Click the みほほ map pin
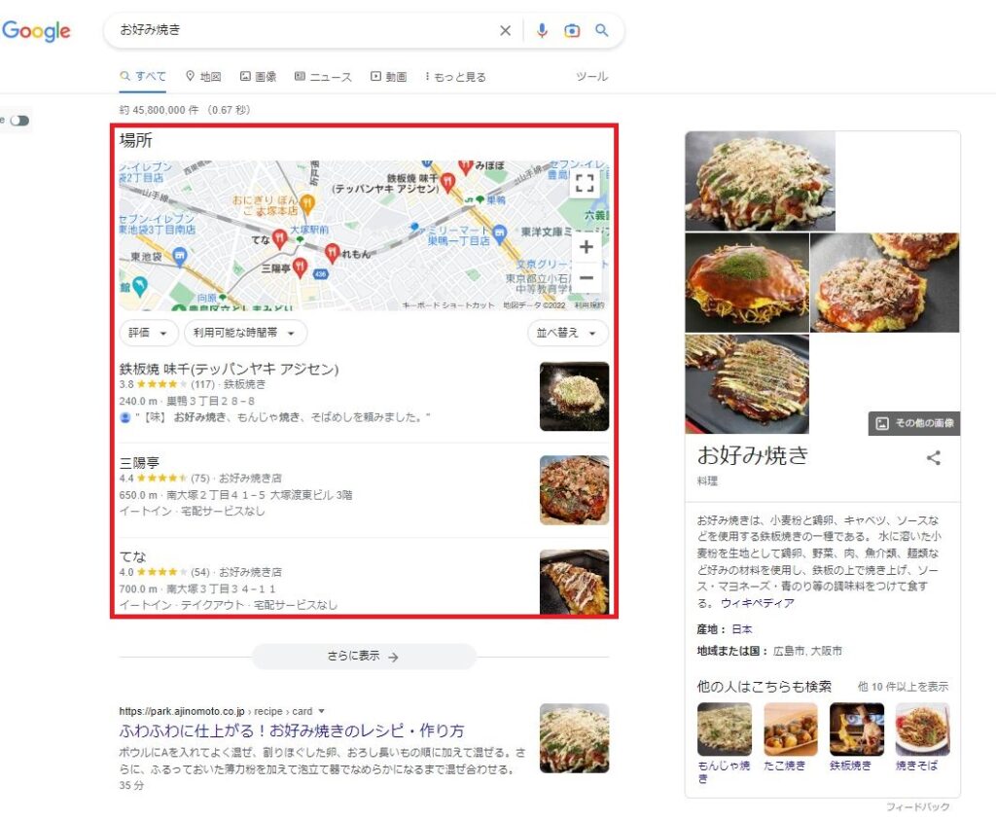The height and width of the screenshot is (820, 996). click(466, 166)
